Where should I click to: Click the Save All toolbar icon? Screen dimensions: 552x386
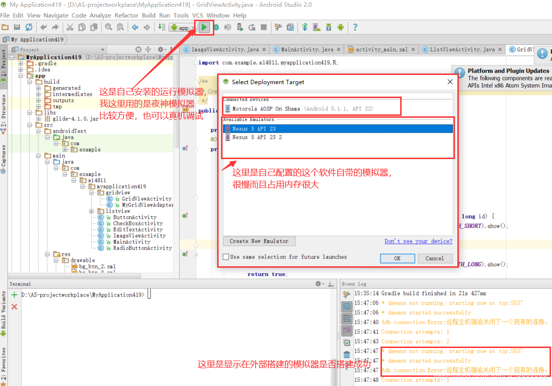coord(17,27)
